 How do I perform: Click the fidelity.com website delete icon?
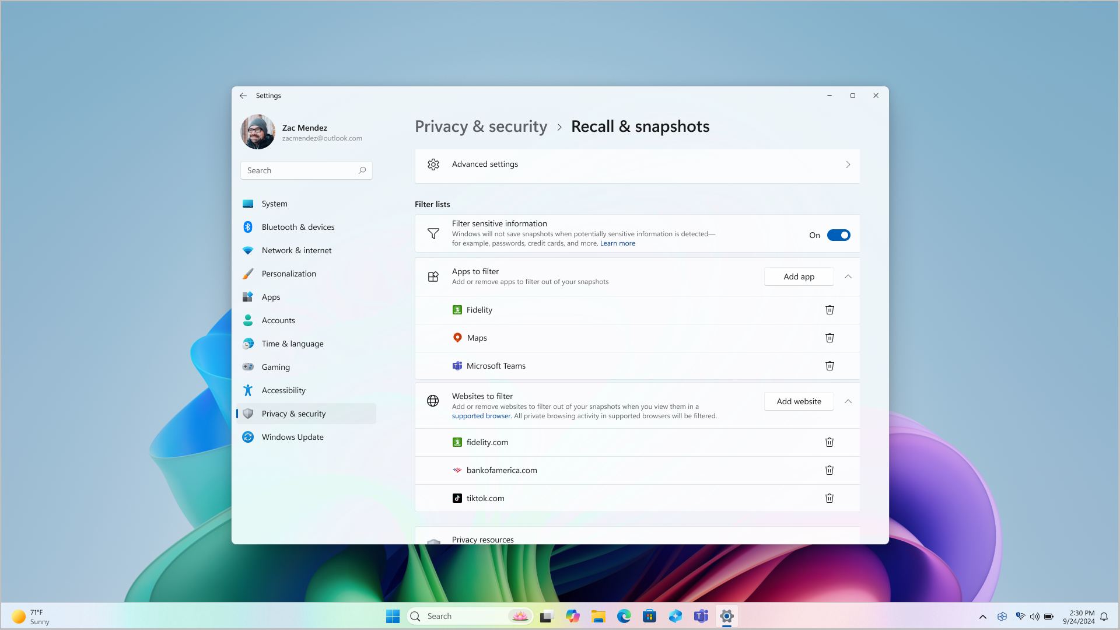(x=829, y=442)
